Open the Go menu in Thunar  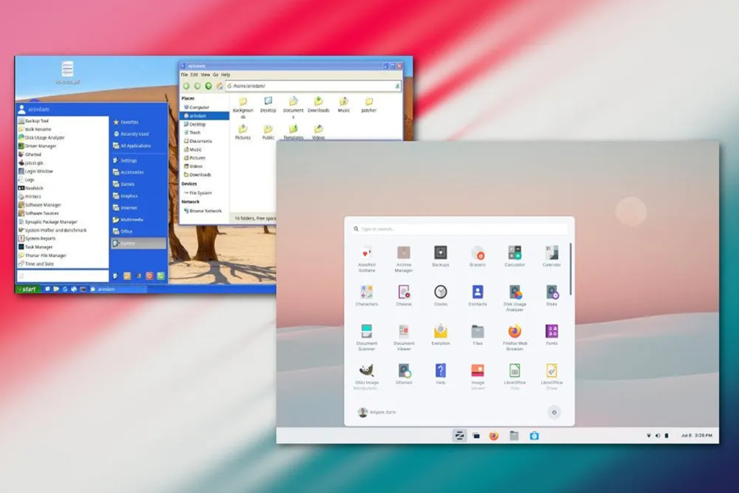(x=215, y=75)
